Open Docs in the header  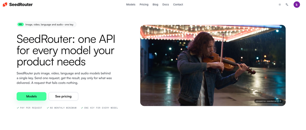coord(166,5)
